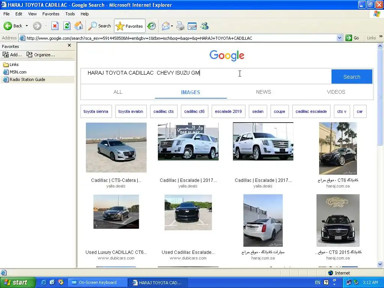
Task: Launch Windows Media Player from Quick Launch
Action: pos(61,282)
